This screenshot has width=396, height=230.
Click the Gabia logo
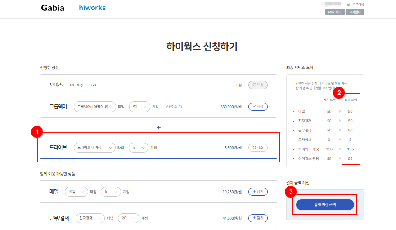coord(53,8)
